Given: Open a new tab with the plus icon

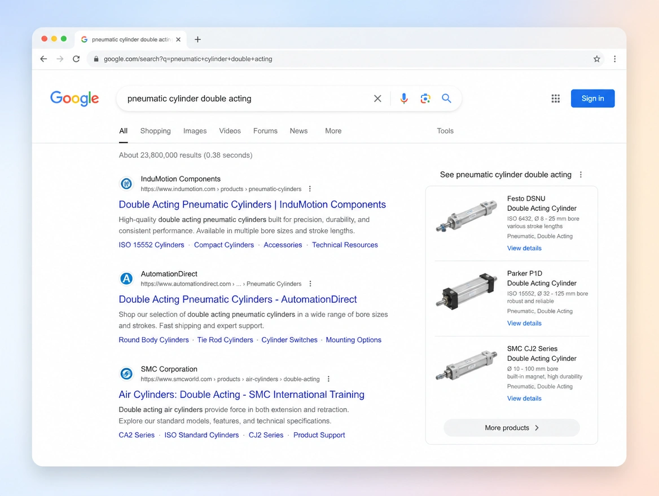Looking at the screenshot, I should tap(197, 39).
